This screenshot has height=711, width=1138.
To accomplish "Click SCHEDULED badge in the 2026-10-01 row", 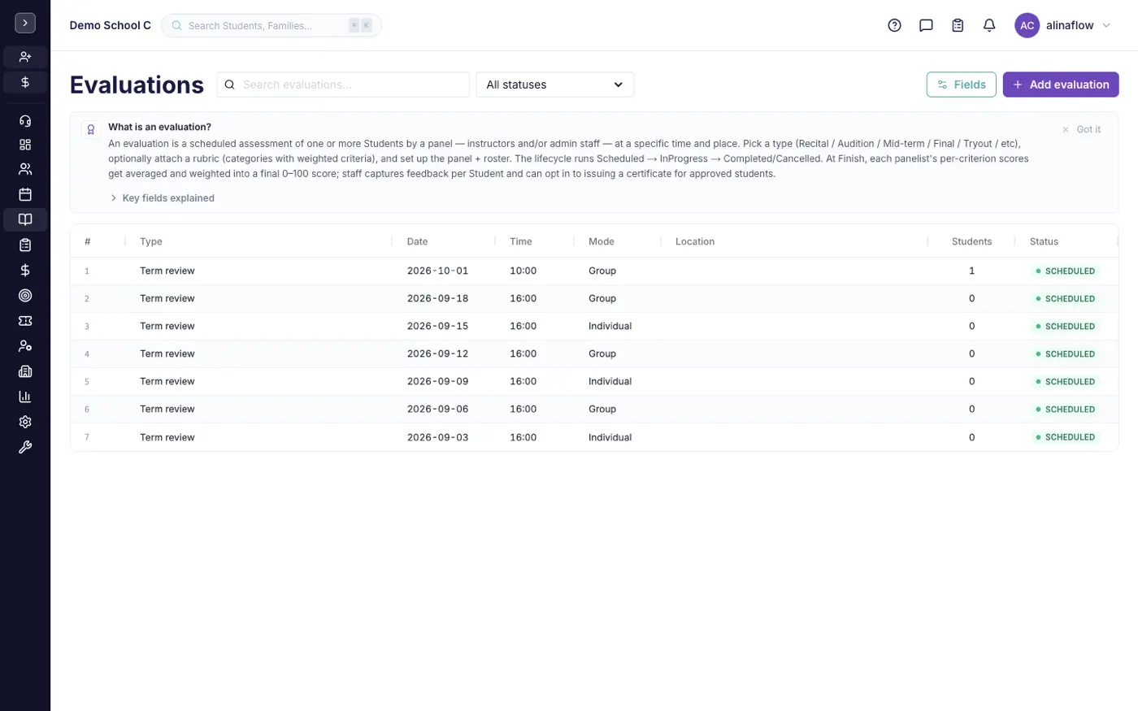I will pyautogui.click(x=1065, y=271).
